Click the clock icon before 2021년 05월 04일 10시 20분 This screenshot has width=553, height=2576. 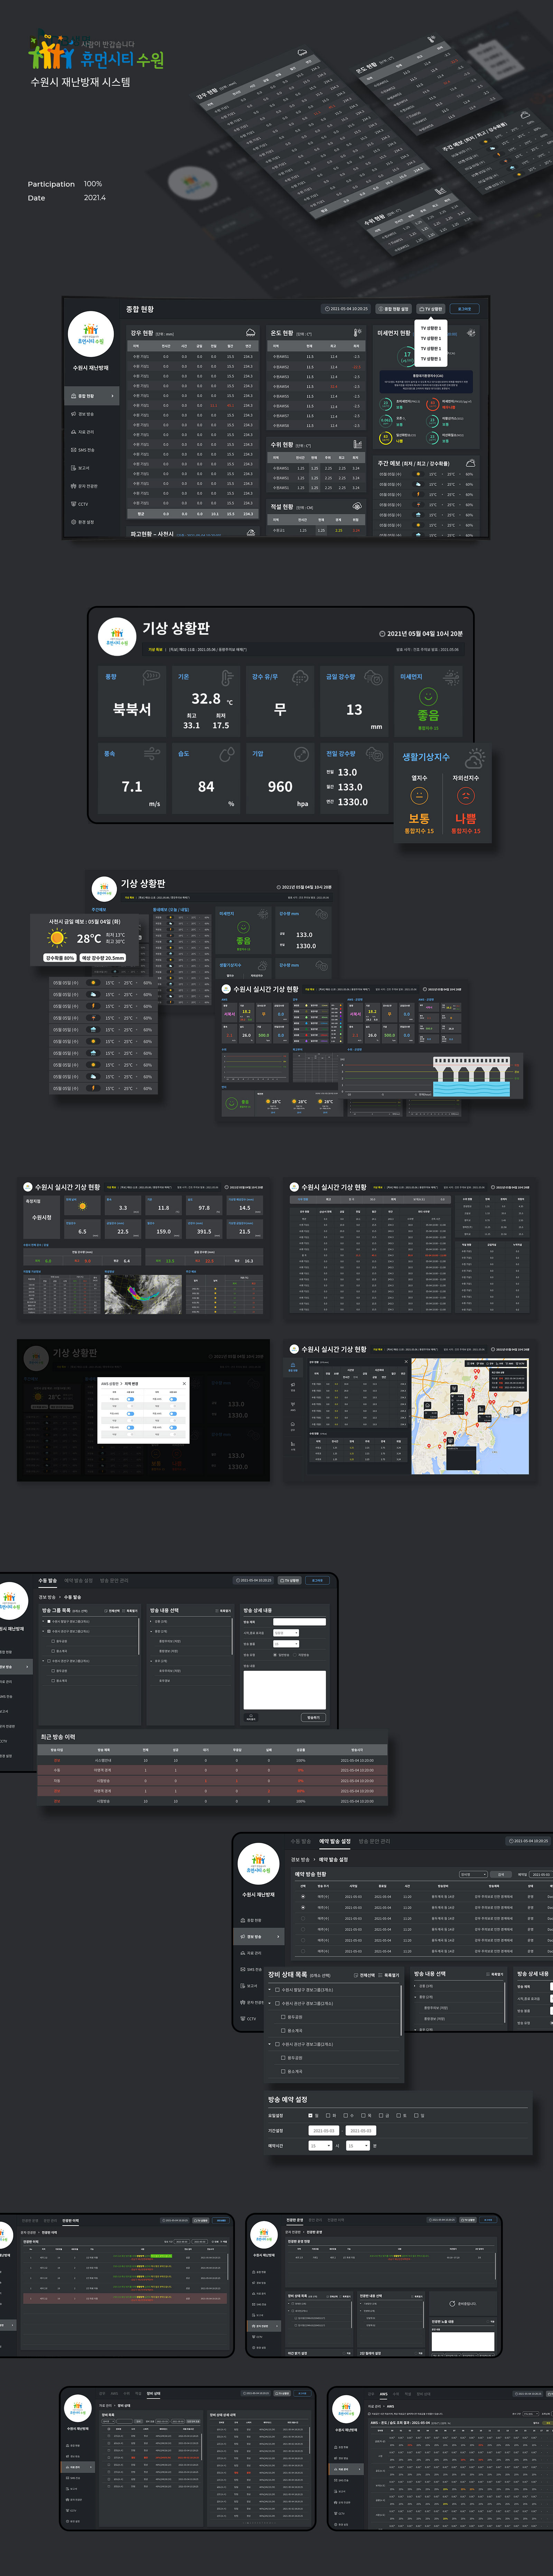(382, 634)
